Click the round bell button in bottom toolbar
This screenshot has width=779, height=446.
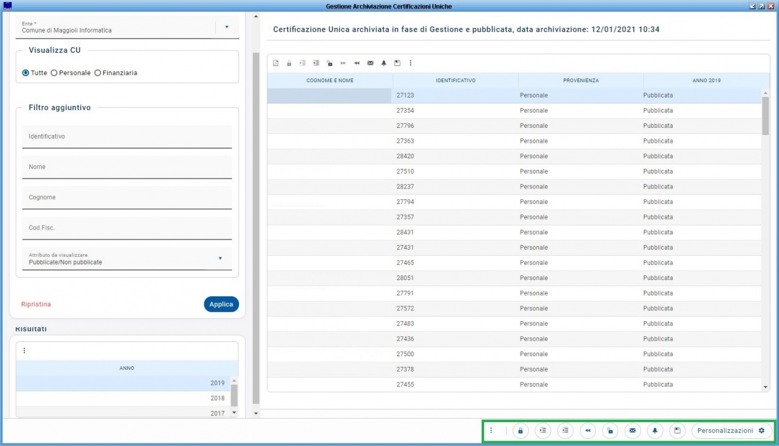[x=655, y=431]
